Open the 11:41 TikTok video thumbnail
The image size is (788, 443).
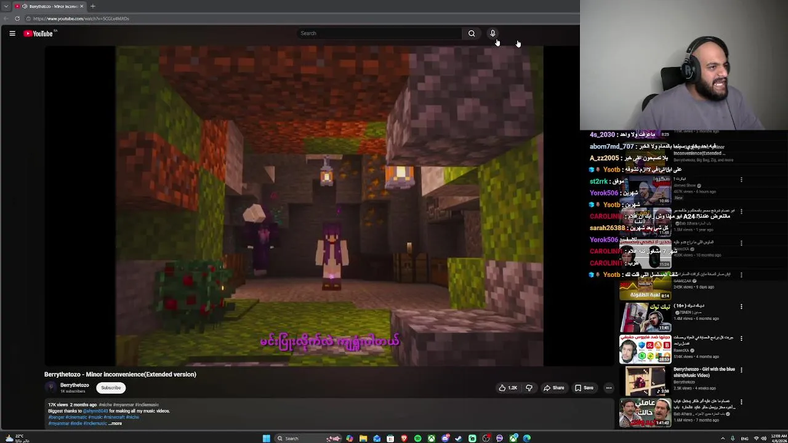[645, 317]
